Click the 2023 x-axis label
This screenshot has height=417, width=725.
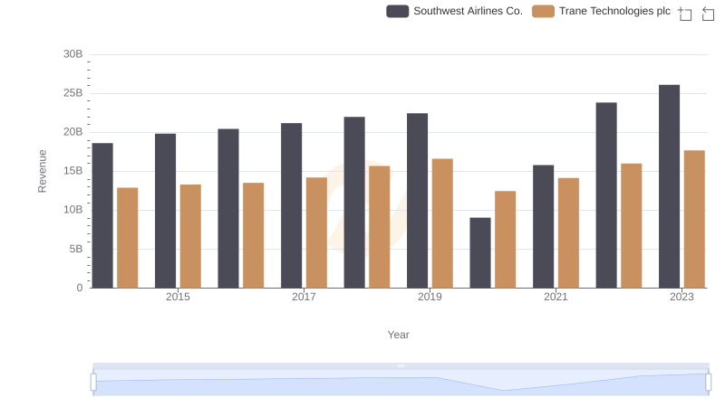coord(682,297)
